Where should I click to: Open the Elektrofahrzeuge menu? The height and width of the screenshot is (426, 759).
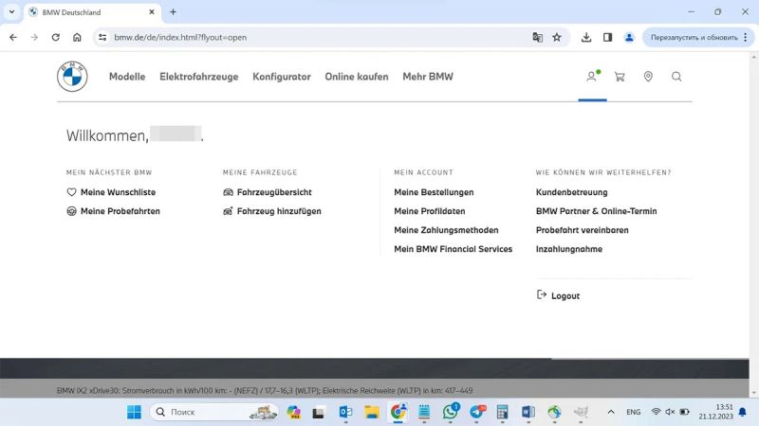pos(199,77)
